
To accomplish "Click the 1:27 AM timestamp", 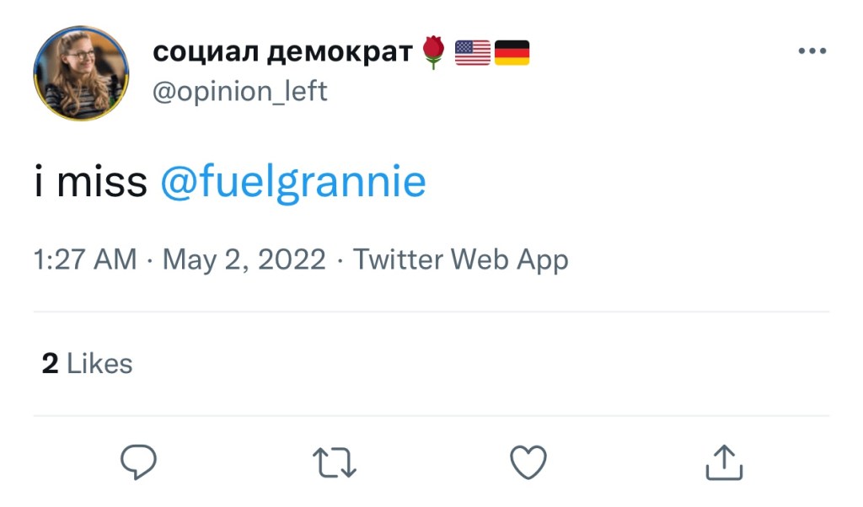I will pos(85,259).
